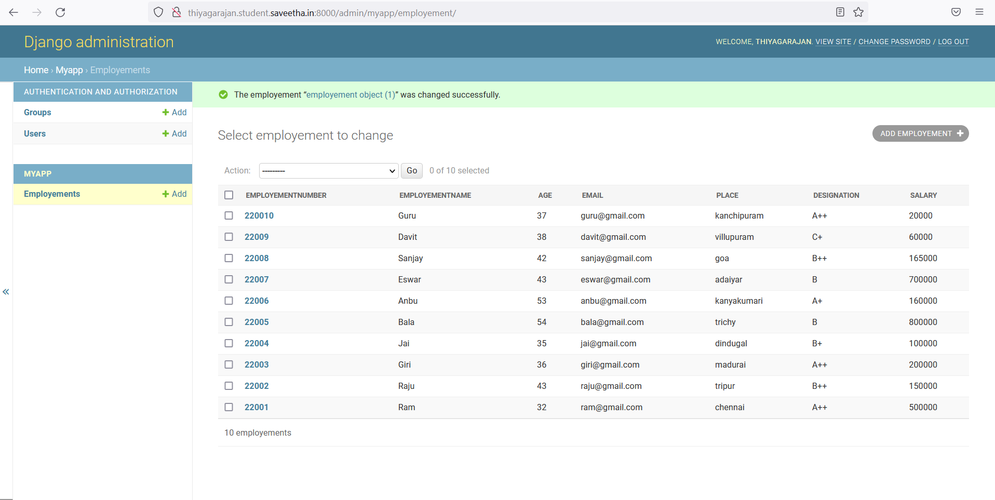
Task: Select the checkbox for row 22005
Action: 229,322
